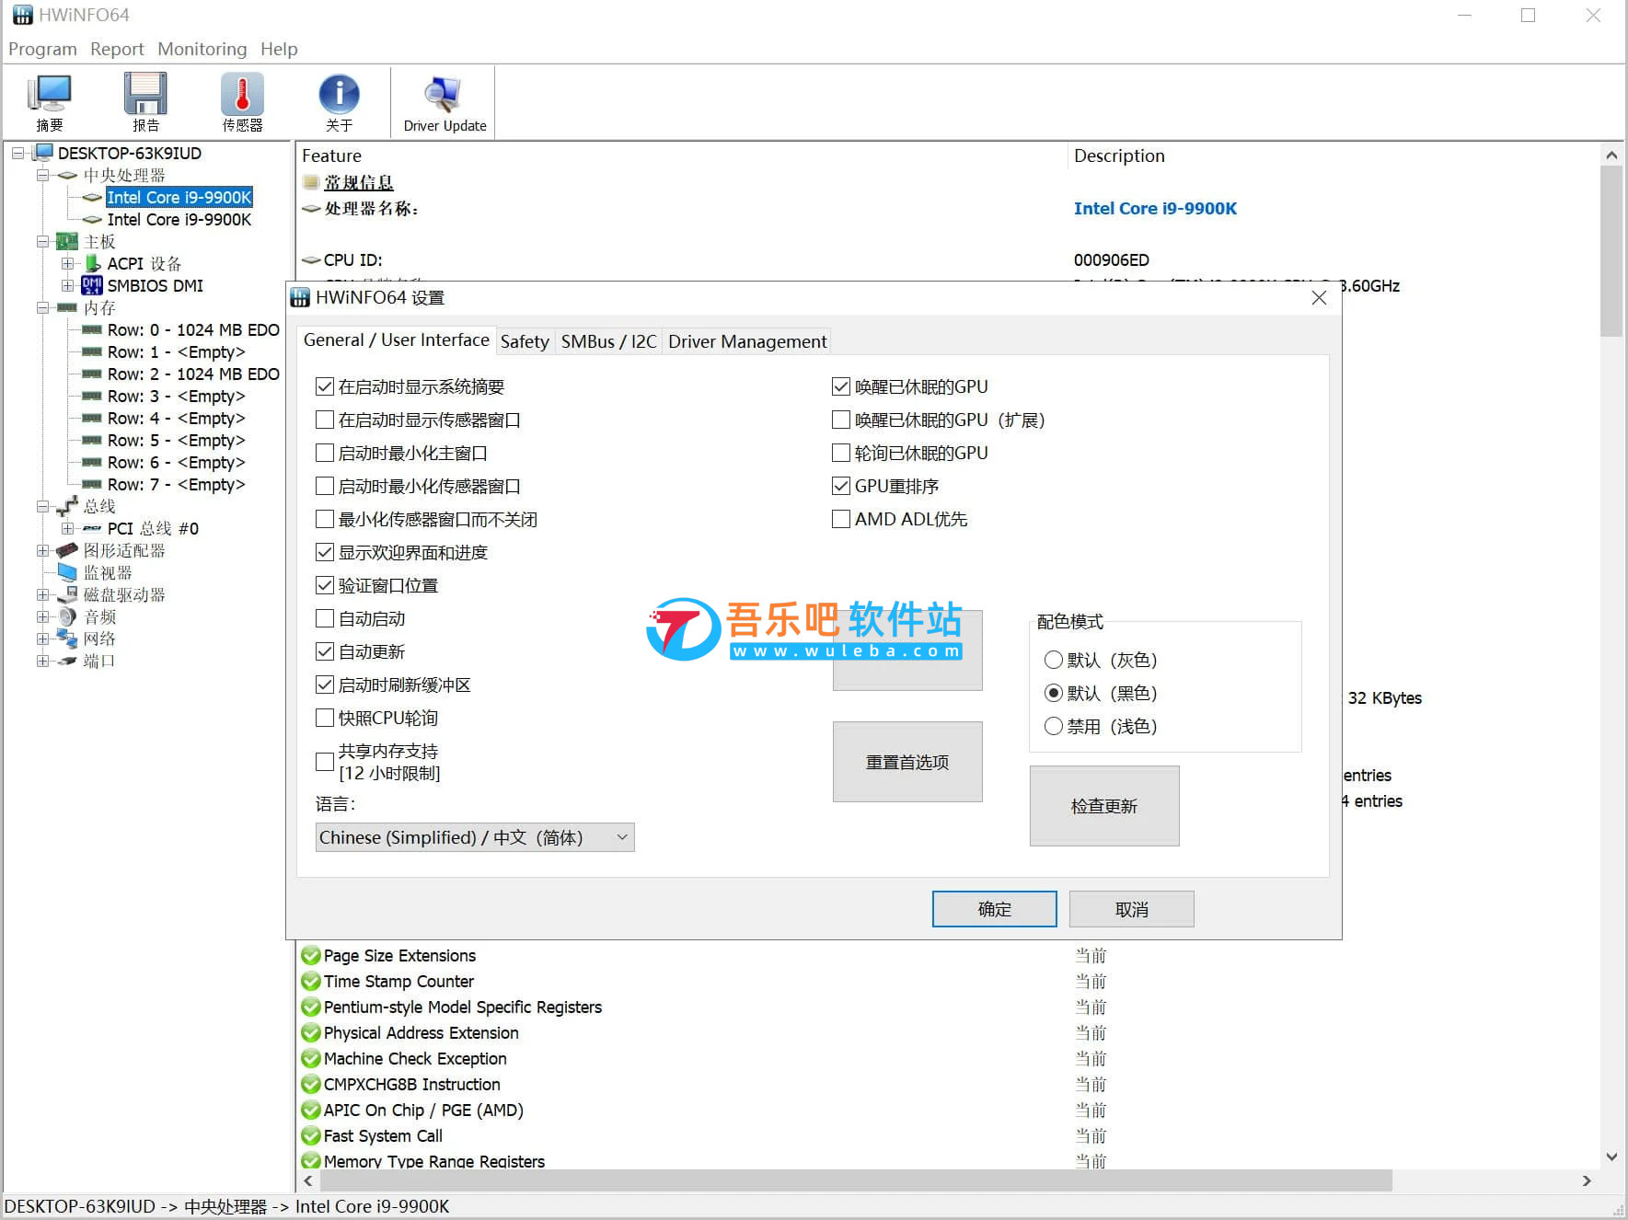Uncheck 在启动时显示系统摘要 checkbox
This screenshot has height=1220, width=1628.
coord(324,386)
